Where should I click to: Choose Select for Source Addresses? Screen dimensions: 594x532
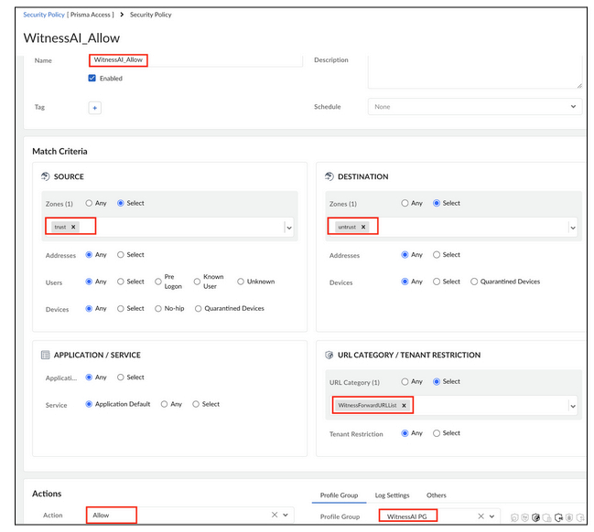[x=121, y=255]
